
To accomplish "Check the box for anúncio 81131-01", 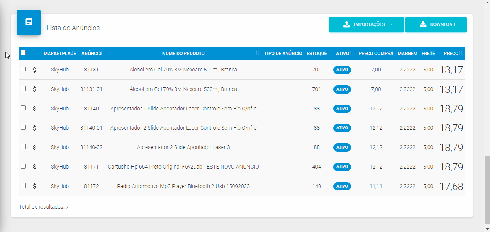I will (x=23, y=89).
